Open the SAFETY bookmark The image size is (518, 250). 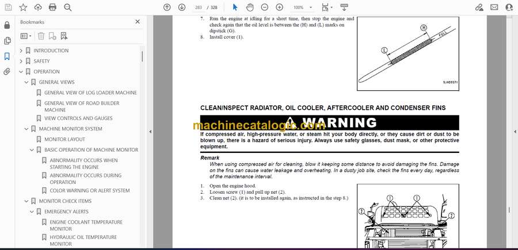click(x=41, y=61)
